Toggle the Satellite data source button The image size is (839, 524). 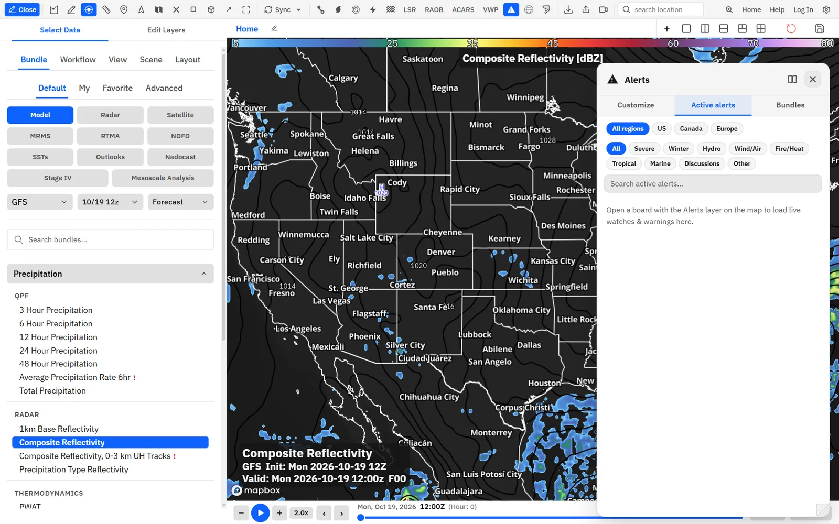tap(180, 115)
